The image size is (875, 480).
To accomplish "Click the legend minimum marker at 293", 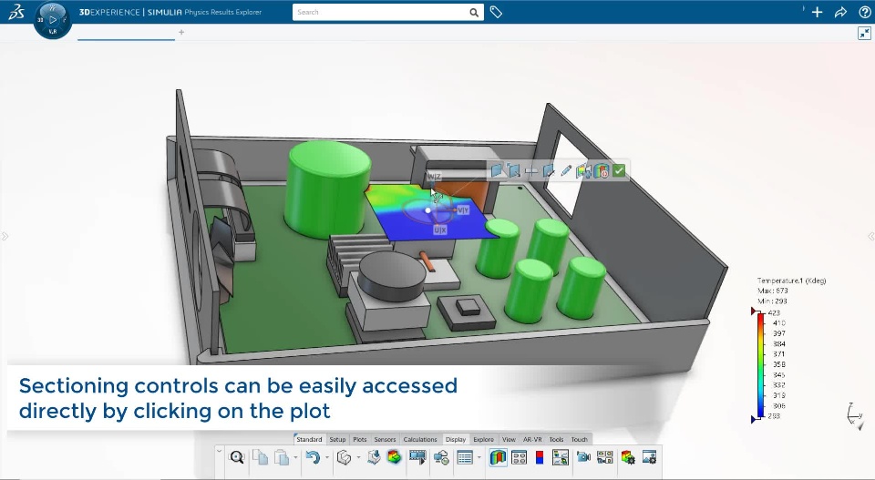I will point(754,419).
